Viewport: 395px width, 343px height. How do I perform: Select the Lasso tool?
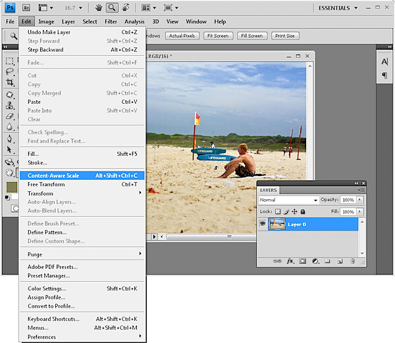10,72
